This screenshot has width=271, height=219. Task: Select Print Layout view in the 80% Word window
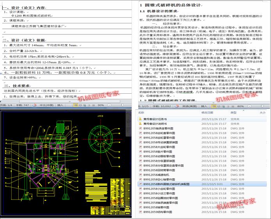[x=214, y=106]
